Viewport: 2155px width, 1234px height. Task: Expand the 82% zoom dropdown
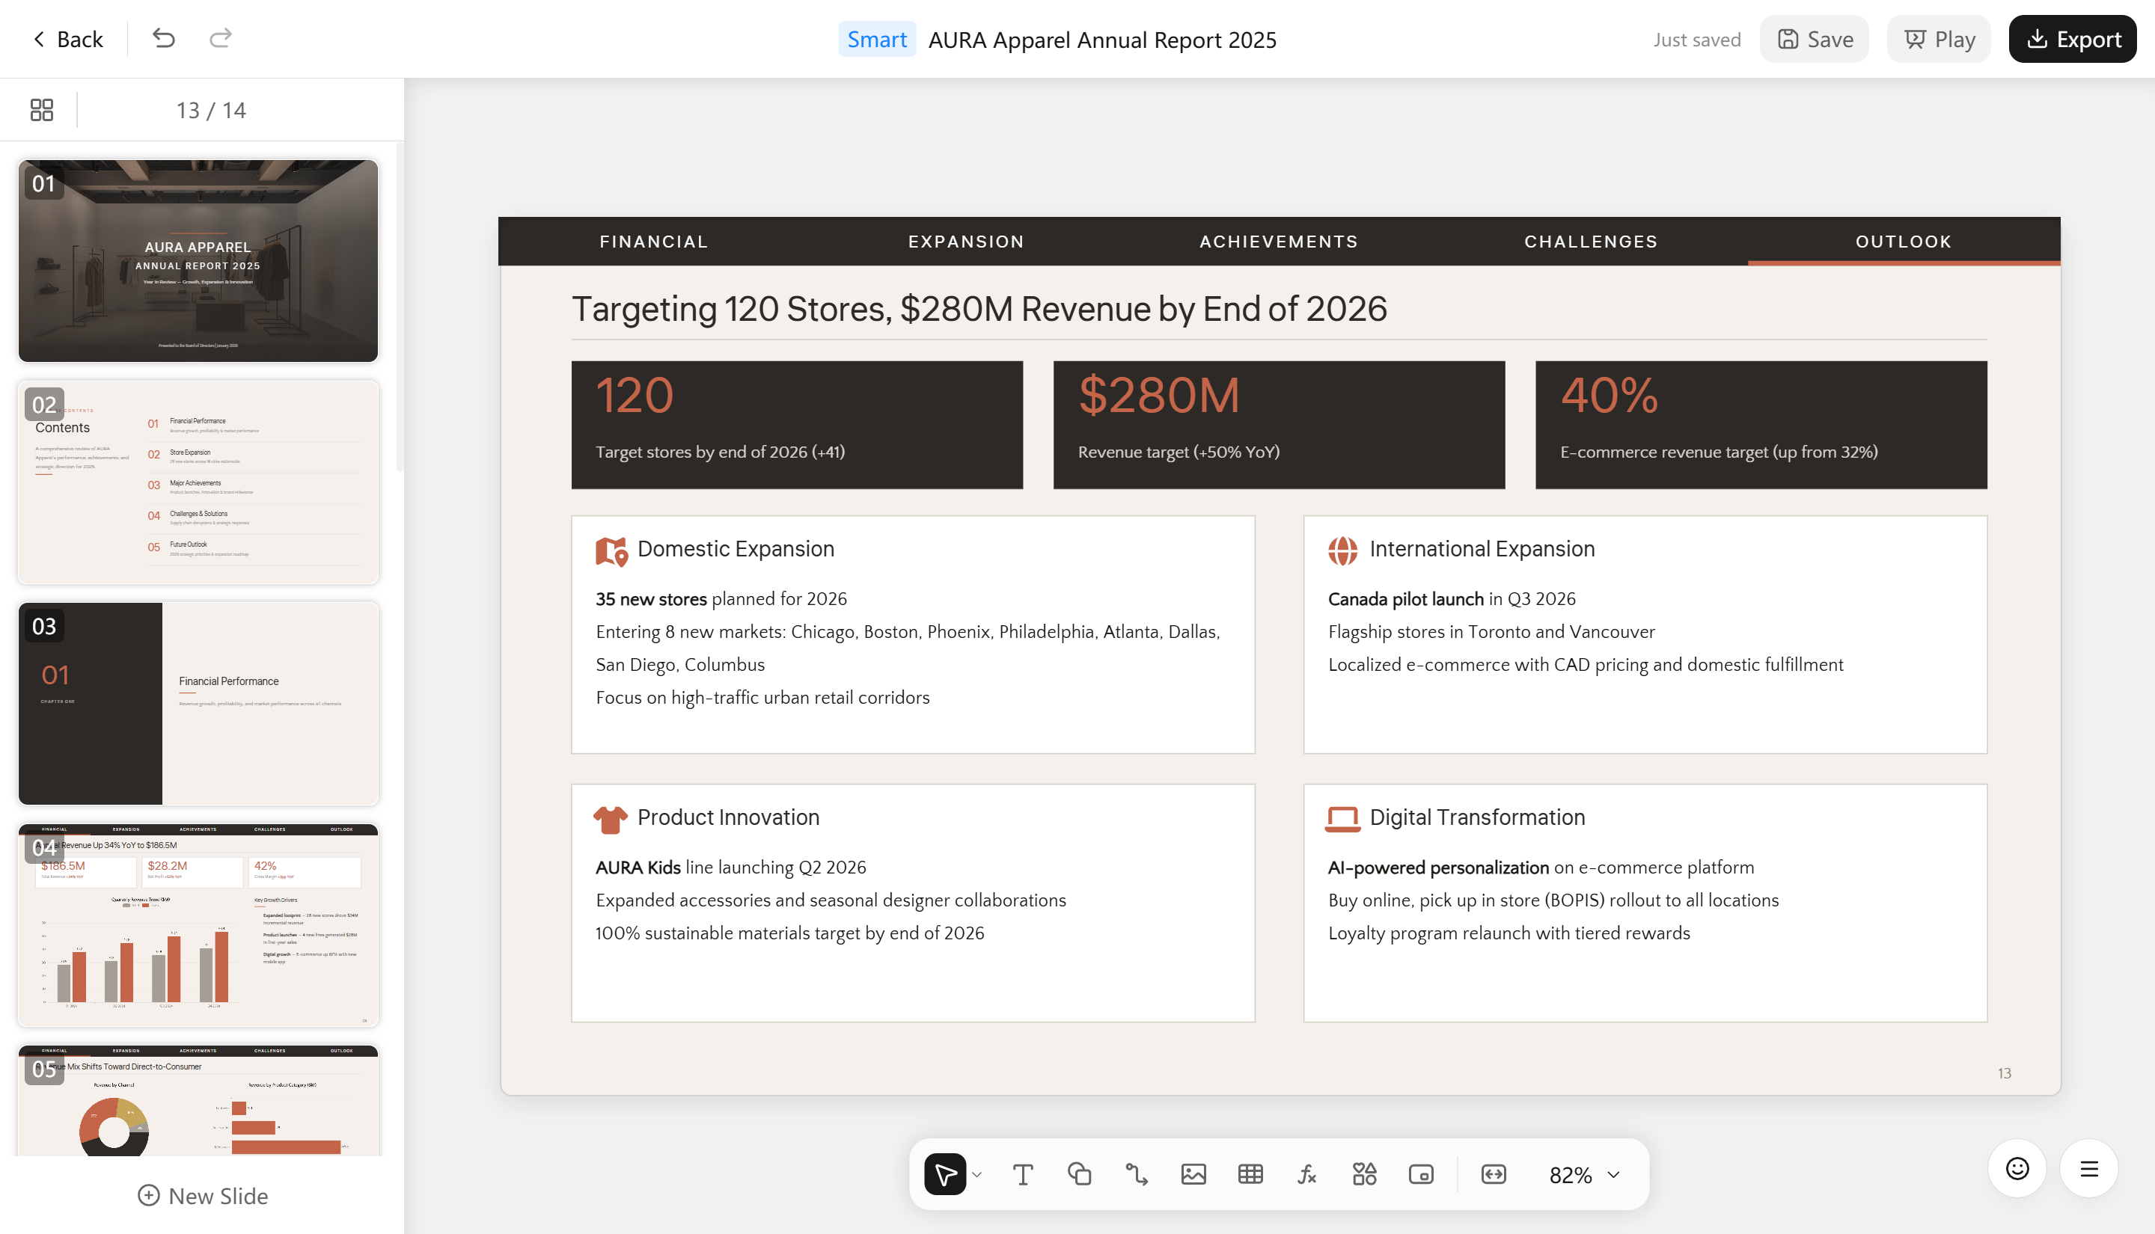coord(1583,1175)
